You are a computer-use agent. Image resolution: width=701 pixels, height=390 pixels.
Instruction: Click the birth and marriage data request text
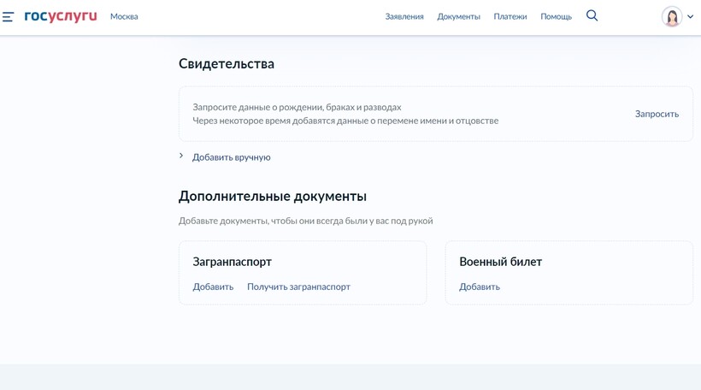coord(297,107)
